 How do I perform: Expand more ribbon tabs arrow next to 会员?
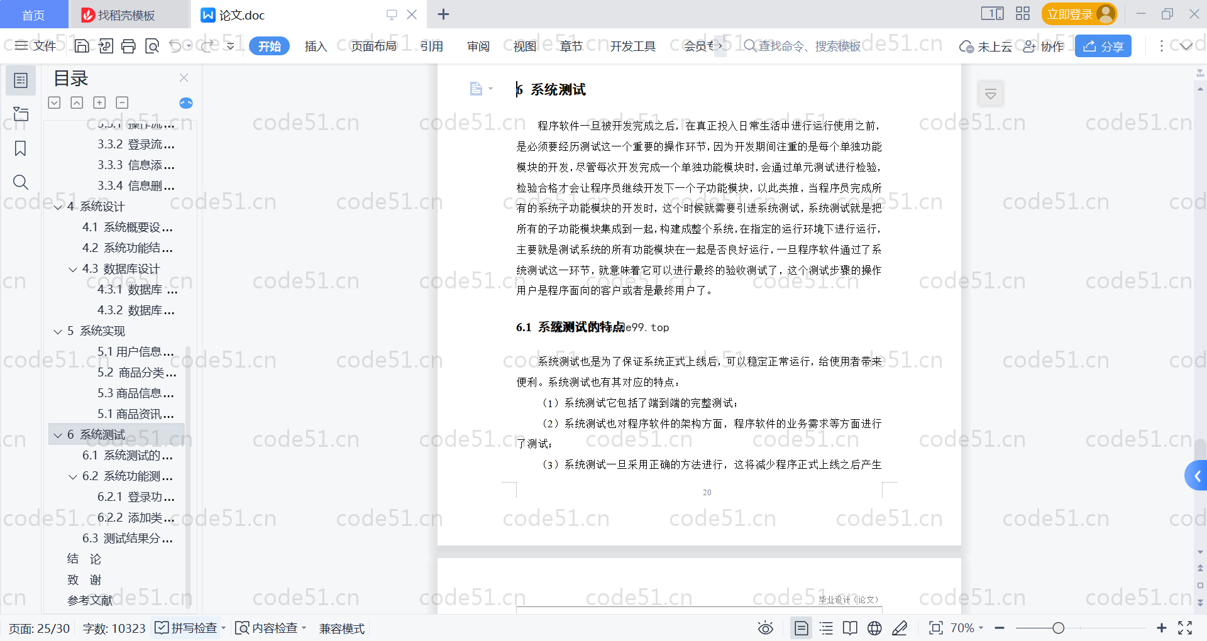720,46
